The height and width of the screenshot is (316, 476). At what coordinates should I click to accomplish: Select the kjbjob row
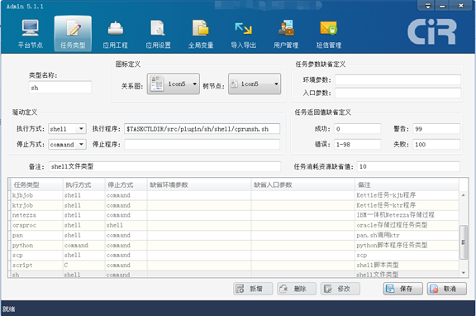point(234,195)
